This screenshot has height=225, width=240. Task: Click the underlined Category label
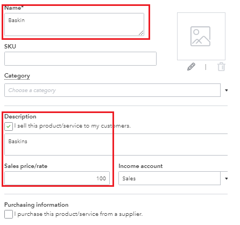pyautogui.click(x=17, y=76)
